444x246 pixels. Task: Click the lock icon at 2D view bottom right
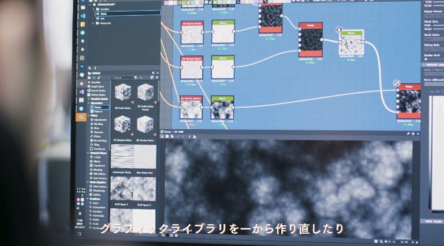point(417,242)
